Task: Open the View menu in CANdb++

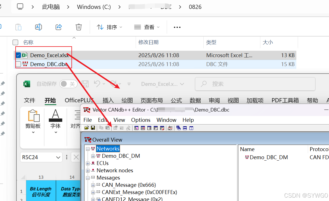Action: click(x=119, y=120)
